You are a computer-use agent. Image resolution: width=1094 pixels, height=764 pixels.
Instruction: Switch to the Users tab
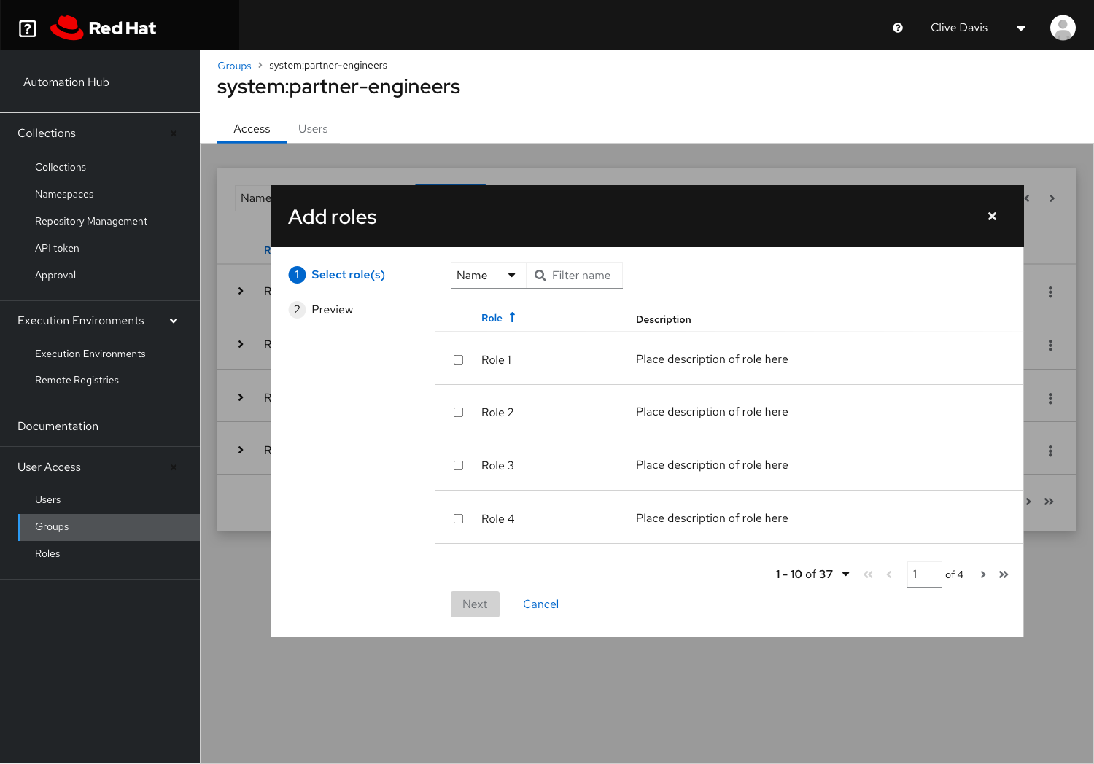[313, 129]
